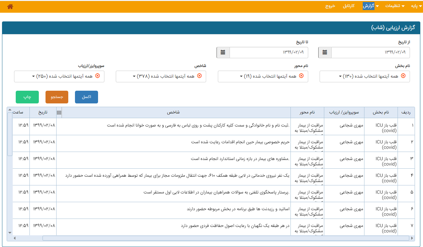Click the horizontal scrollbar's left arrow
423x247 pixels.
(x=14, y=238)
